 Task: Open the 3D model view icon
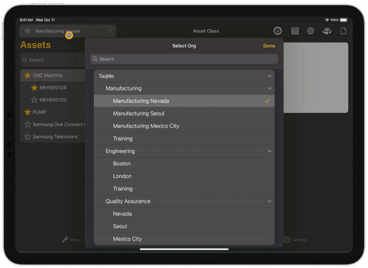[x=327, y=31]
